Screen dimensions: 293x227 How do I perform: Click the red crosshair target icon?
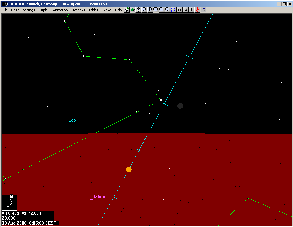[x=198, y=10]
